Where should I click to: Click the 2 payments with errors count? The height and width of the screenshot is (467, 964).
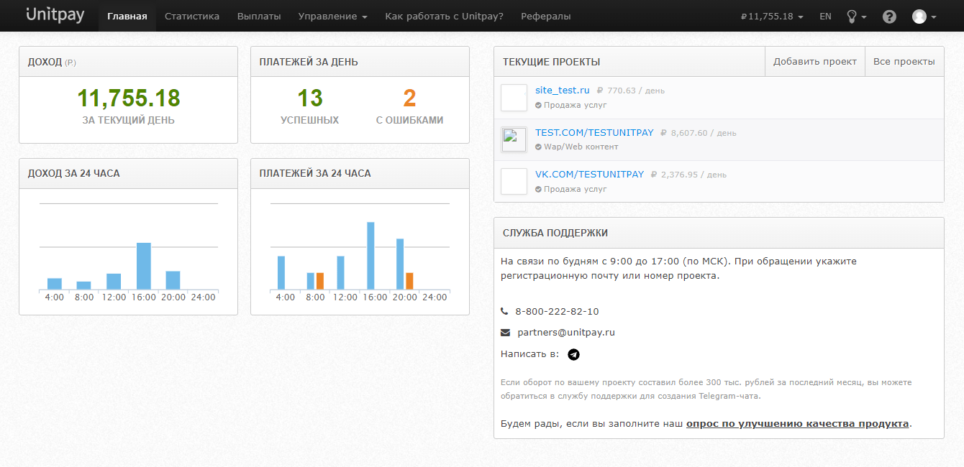click(409, 98)
